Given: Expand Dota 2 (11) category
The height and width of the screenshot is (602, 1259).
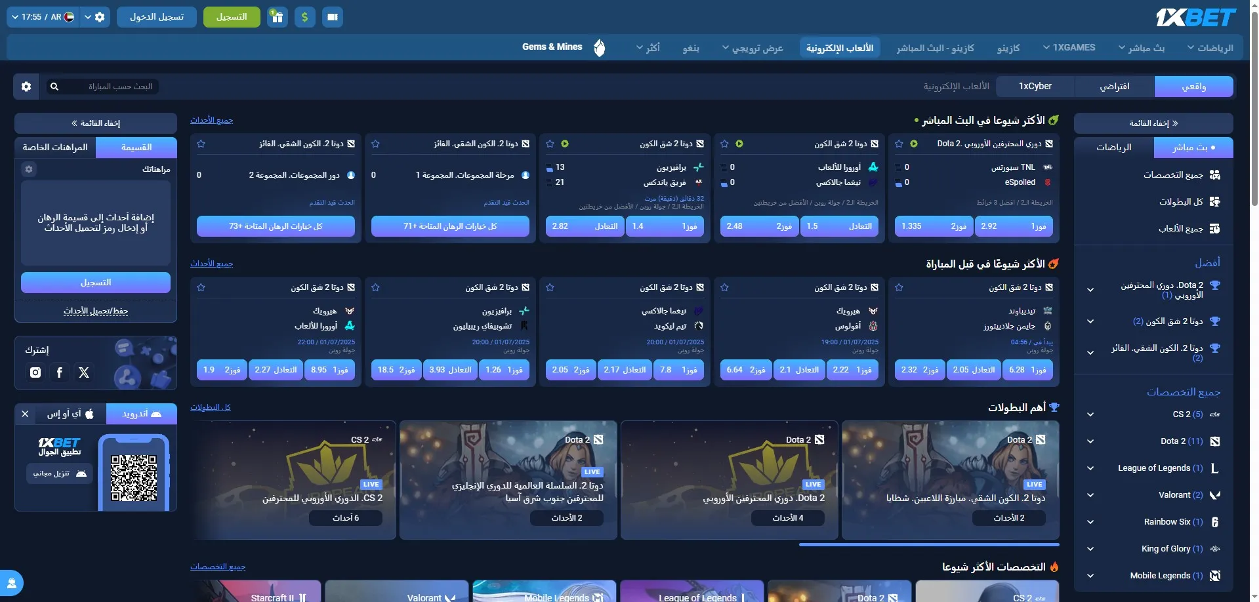Looking at the screenshot, I should [x=1090, y=441].
